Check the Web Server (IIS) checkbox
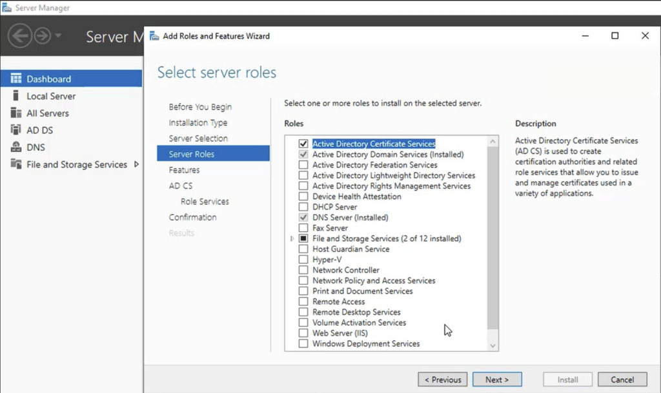Image resolution: width=661 pixels, height=393 pixels. (303, 333)
